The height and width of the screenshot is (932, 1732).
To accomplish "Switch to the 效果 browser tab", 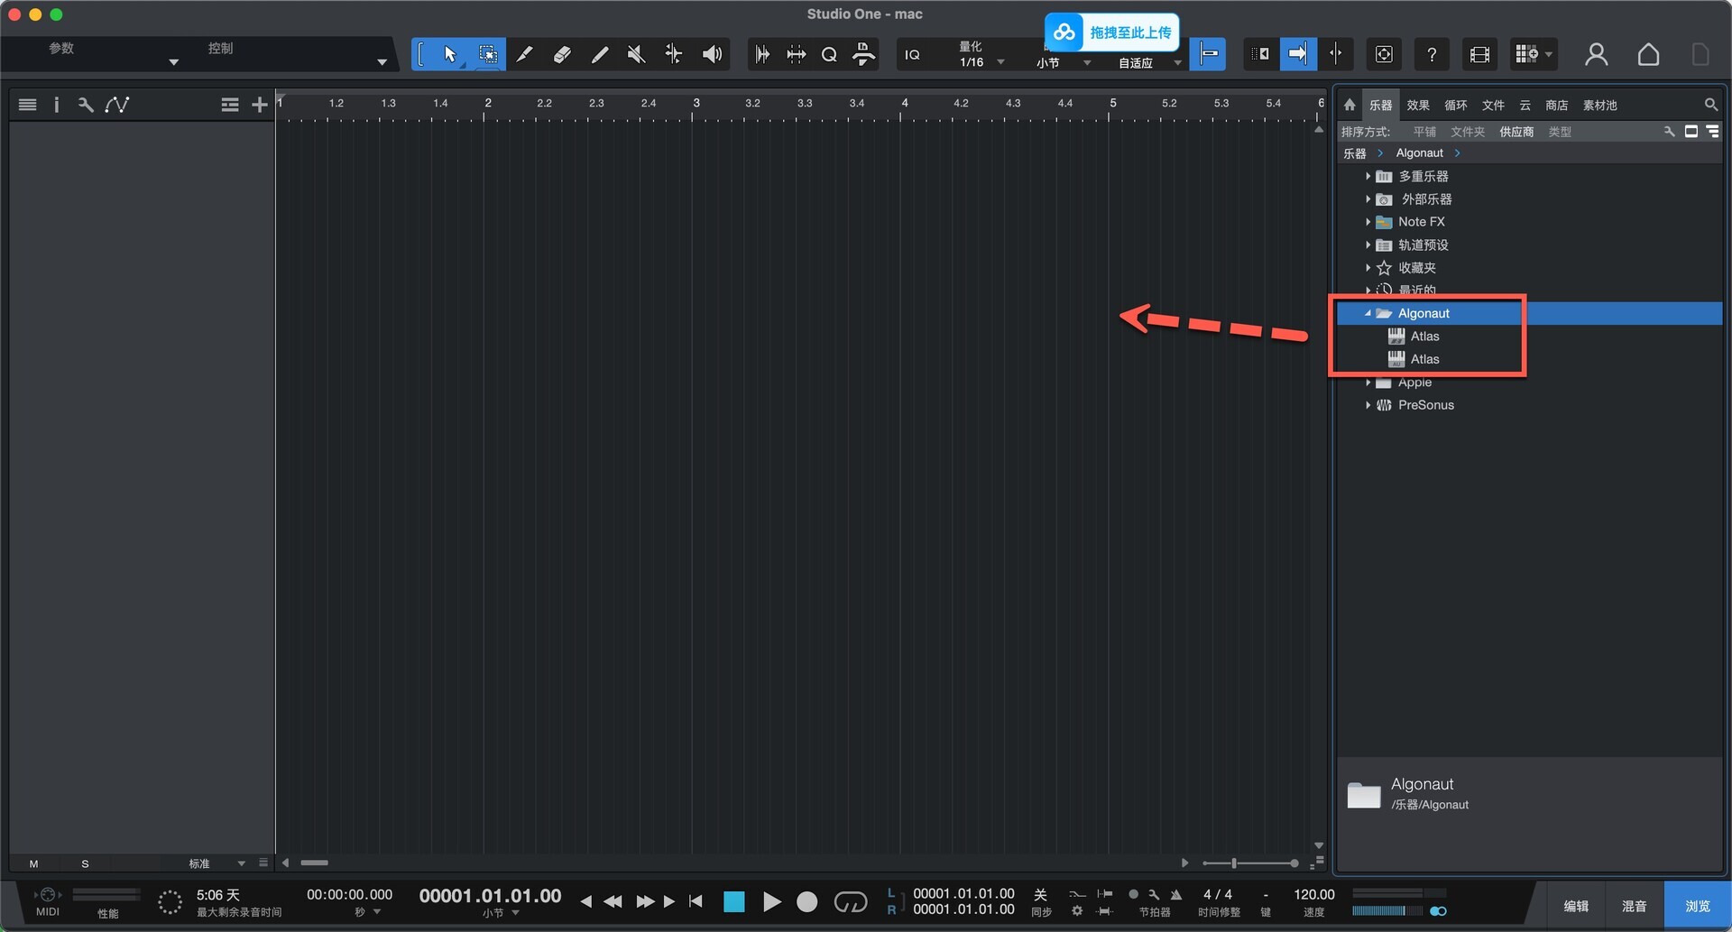I will pos(1417,106).
